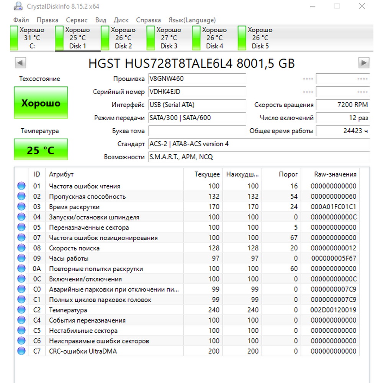The height and width of the screenshot is (383, 383).
Task: Click the Возможности field S.M.A.R.T., APM, NCQ
Action: point(259,157)
